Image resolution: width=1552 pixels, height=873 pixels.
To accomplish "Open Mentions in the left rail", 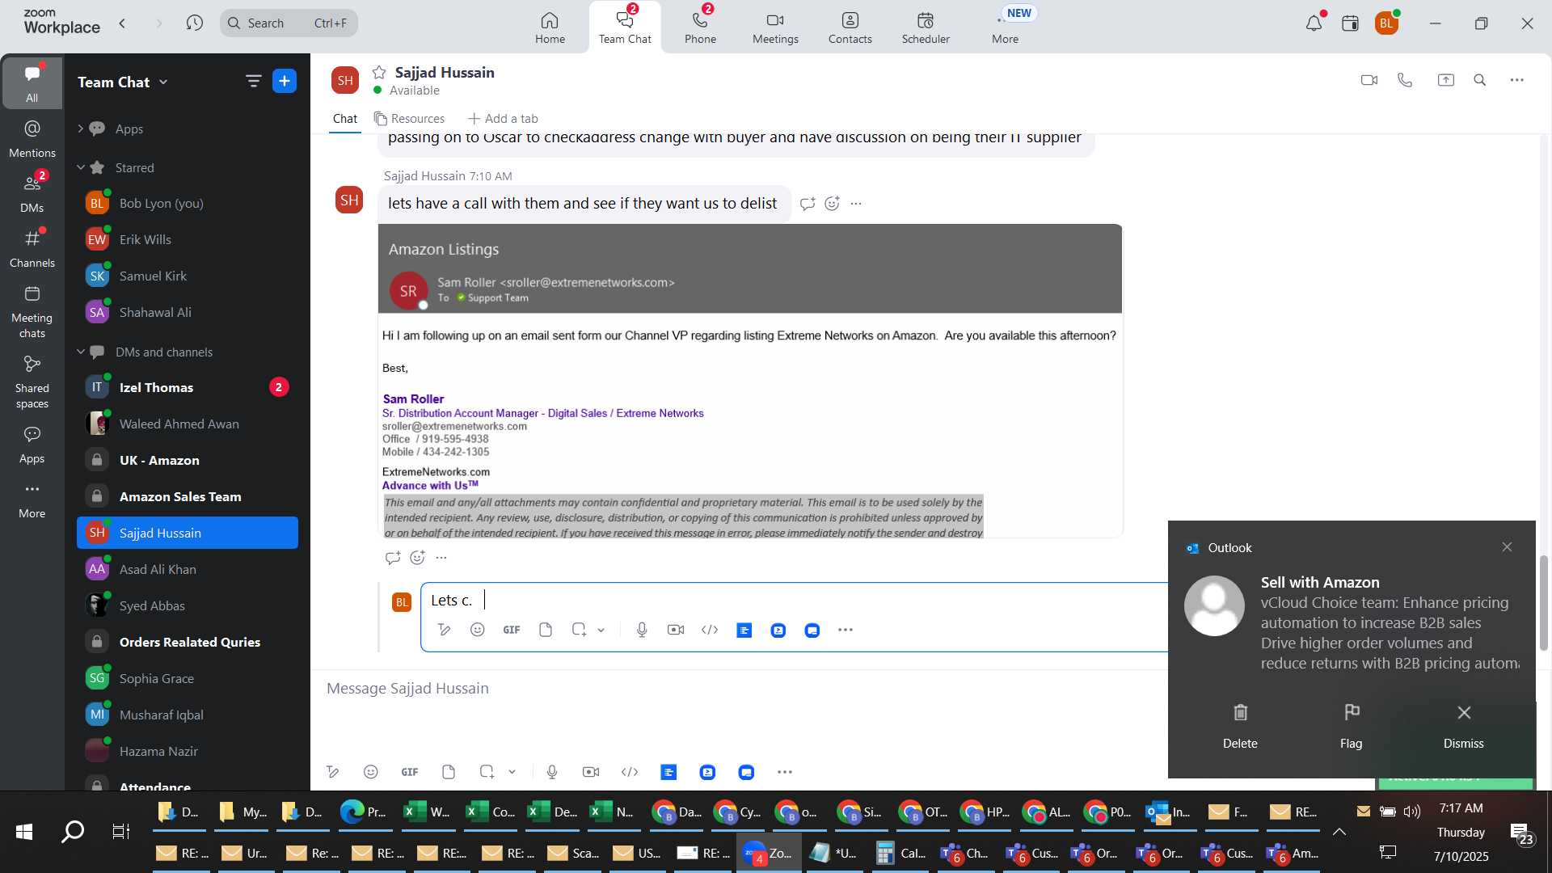I will 32,138.
